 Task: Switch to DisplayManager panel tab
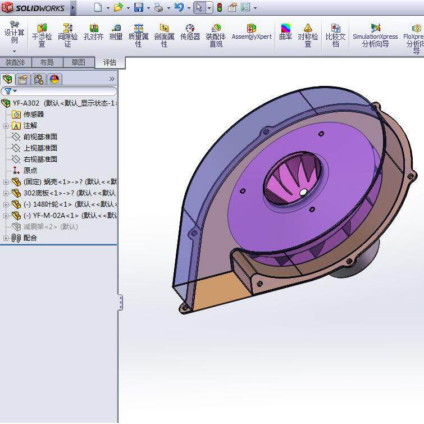point(54,79)
